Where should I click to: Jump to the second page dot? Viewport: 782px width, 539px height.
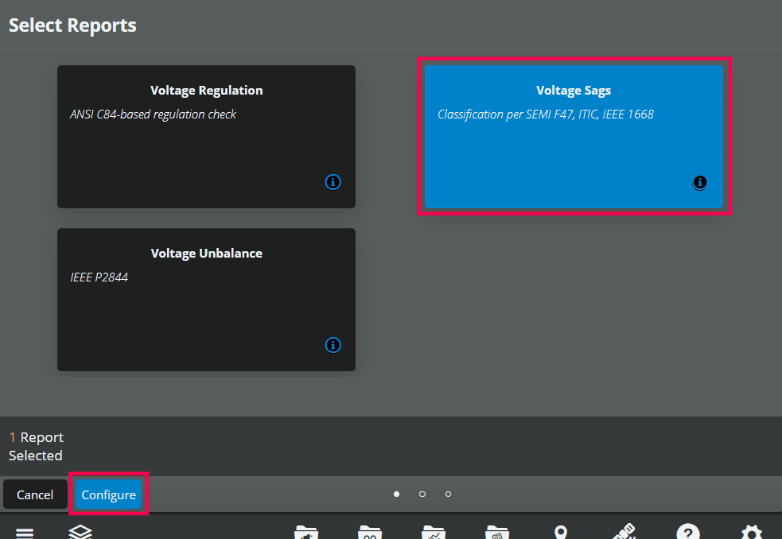tap(422, 494)
